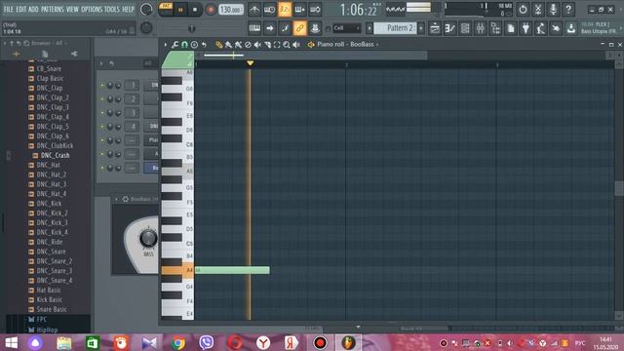Open the FILE menu

pos(9,9)
